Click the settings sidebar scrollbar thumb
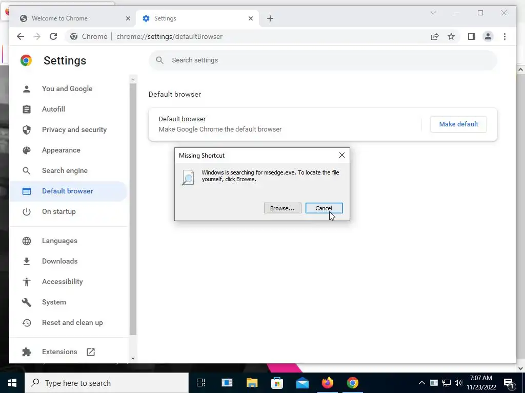The image size is (525, 393). click(x=133, y=209)
